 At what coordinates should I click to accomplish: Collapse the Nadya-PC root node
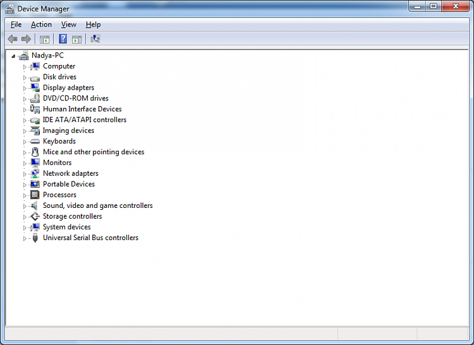(x=13, y=56)
